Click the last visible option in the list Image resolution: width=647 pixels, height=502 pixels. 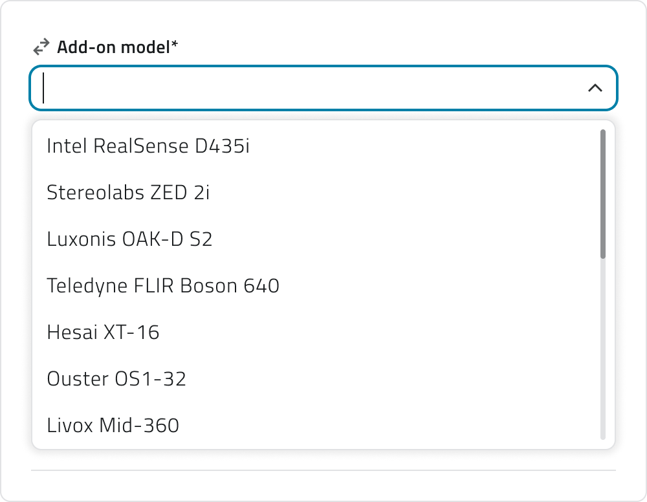[x=114, y=425]
